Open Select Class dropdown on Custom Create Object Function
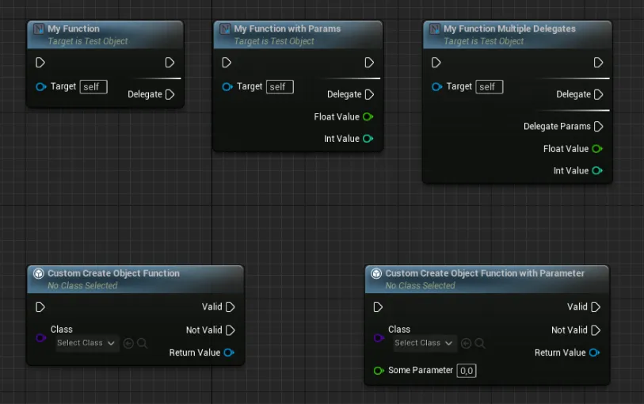 87,343
